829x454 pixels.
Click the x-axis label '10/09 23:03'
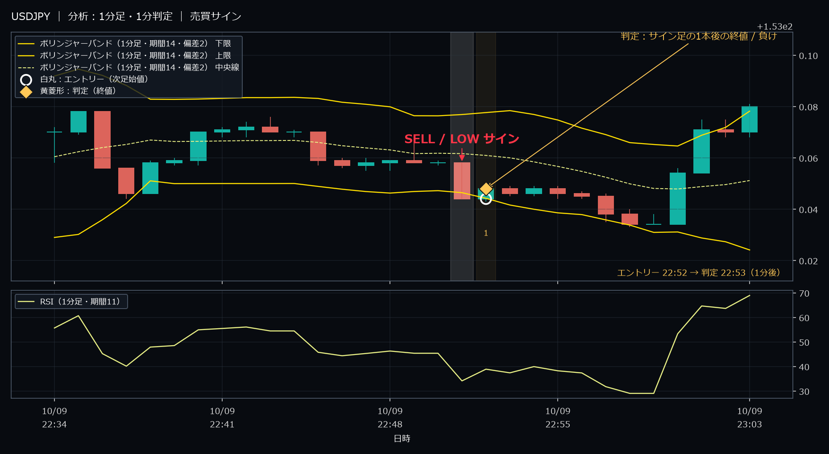[750, 417]
